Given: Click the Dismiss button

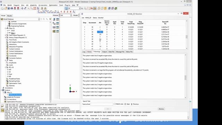Looking at the screenshot, I should [x=161, y=109].
